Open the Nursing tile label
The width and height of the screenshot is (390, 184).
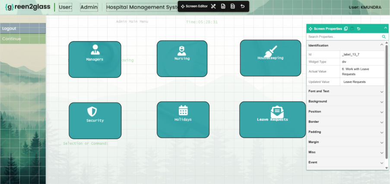182,59
